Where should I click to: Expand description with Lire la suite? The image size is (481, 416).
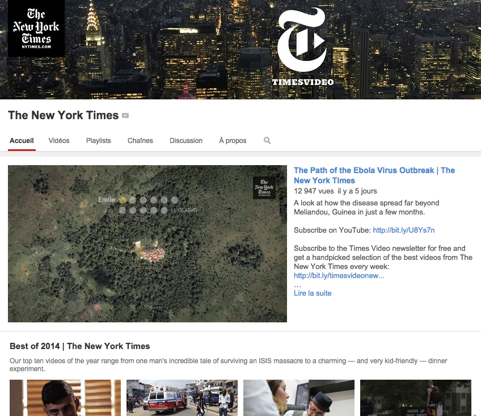click(x=313, y=293)
